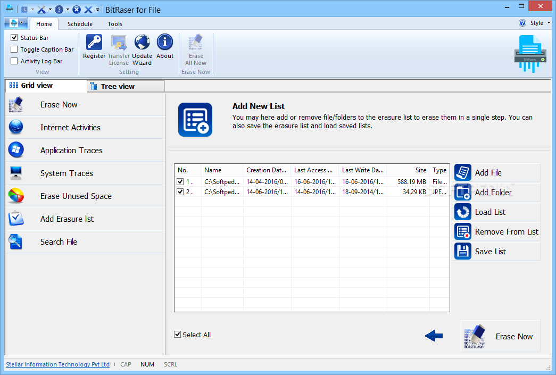Click the Save List button
The width and height of the screenshot is (556, 375).
click(497, 251)
